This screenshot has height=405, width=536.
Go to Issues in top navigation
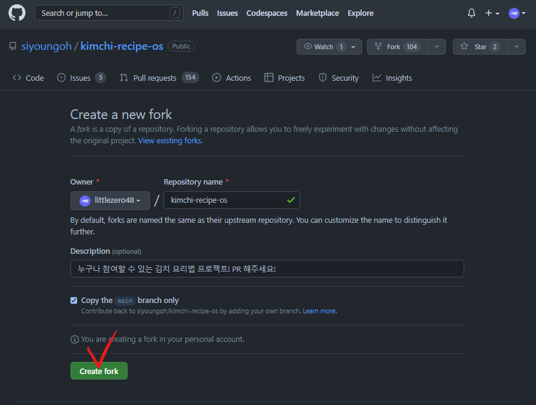(227, 13)
